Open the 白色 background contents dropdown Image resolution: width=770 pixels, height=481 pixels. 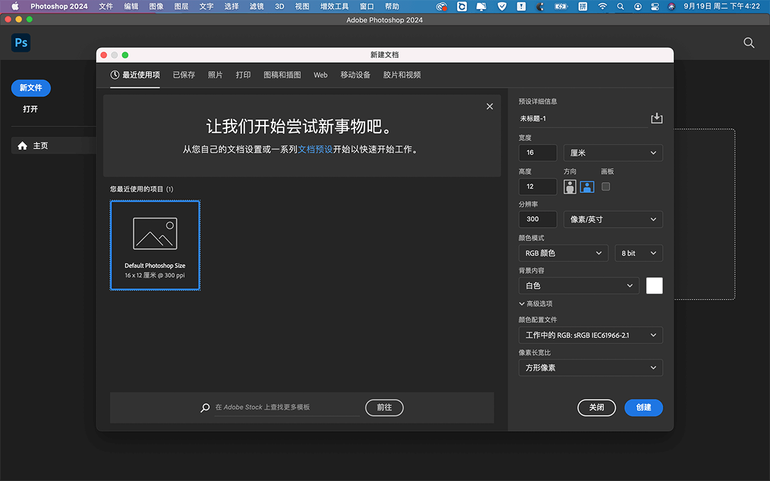pyautogui.click(x=579, y=286)
